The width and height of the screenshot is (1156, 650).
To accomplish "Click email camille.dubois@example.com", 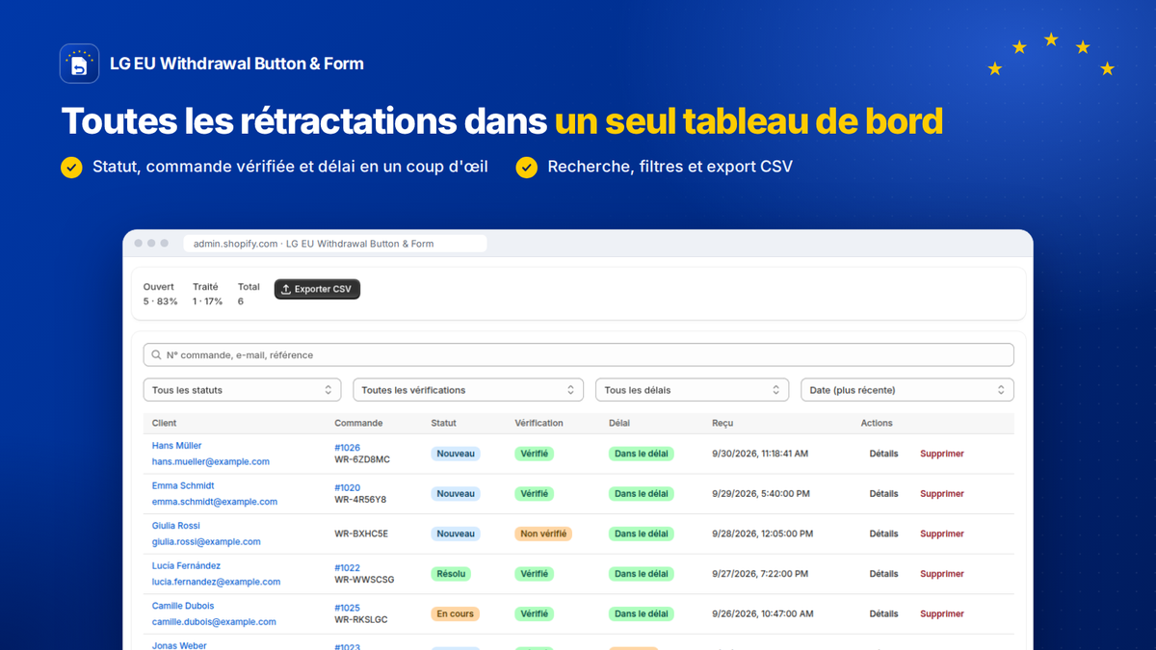I will click(214, 622).
